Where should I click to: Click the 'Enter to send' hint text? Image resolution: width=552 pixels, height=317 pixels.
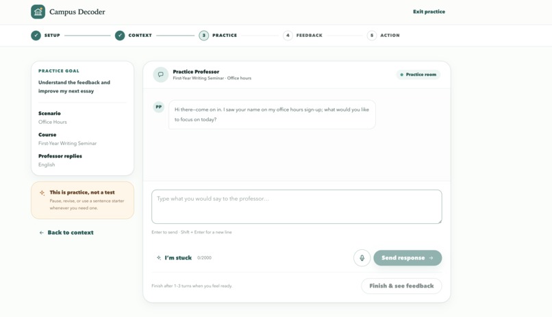click(192, 232)
